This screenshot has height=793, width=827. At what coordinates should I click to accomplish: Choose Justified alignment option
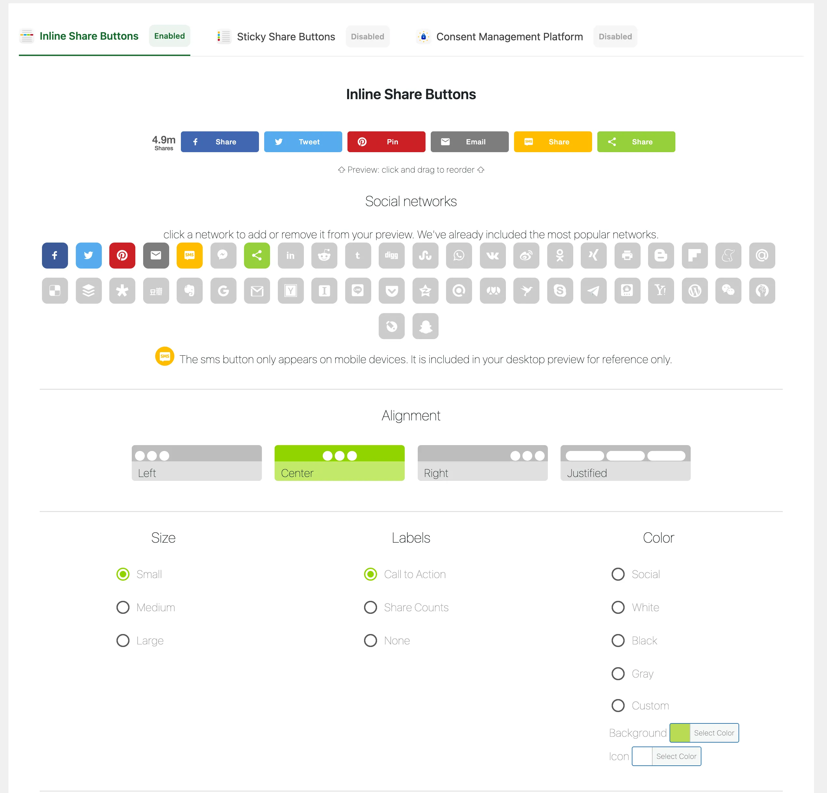tap(625, 463)
